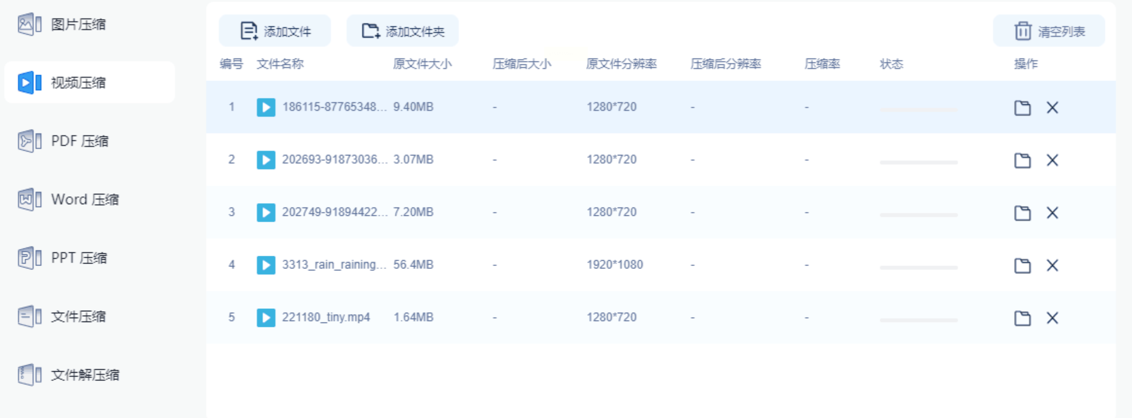Open folder for 221180_tiny.mp4
This screenshot has height=418, width=1132.
tap(1022, 318)
